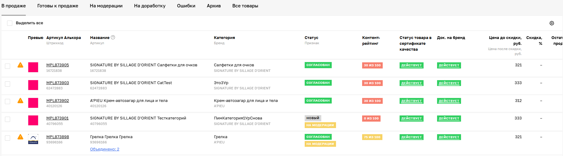
Task: Select checkbox for MPL873898 row
Action: tap(8, 138)
